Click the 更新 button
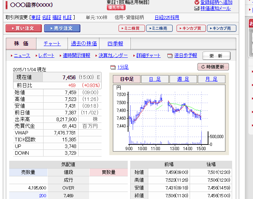 (x=216, y=56)
